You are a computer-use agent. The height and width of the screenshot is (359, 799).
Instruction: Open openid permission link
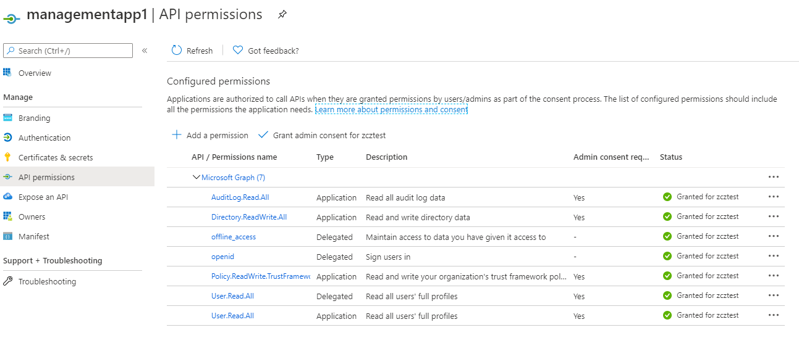click(x=222, y=257)
